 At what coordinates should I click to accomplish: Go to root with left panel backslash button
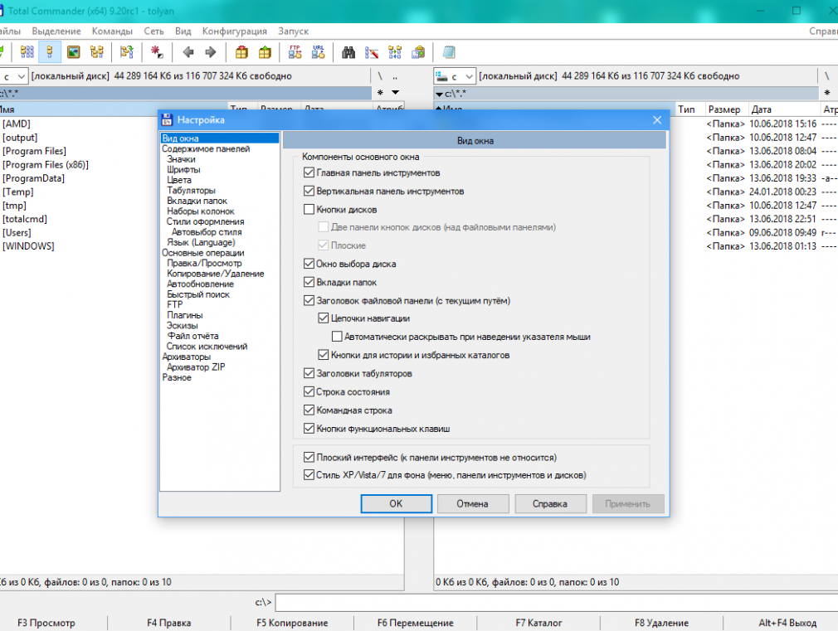tap(380, 76)
